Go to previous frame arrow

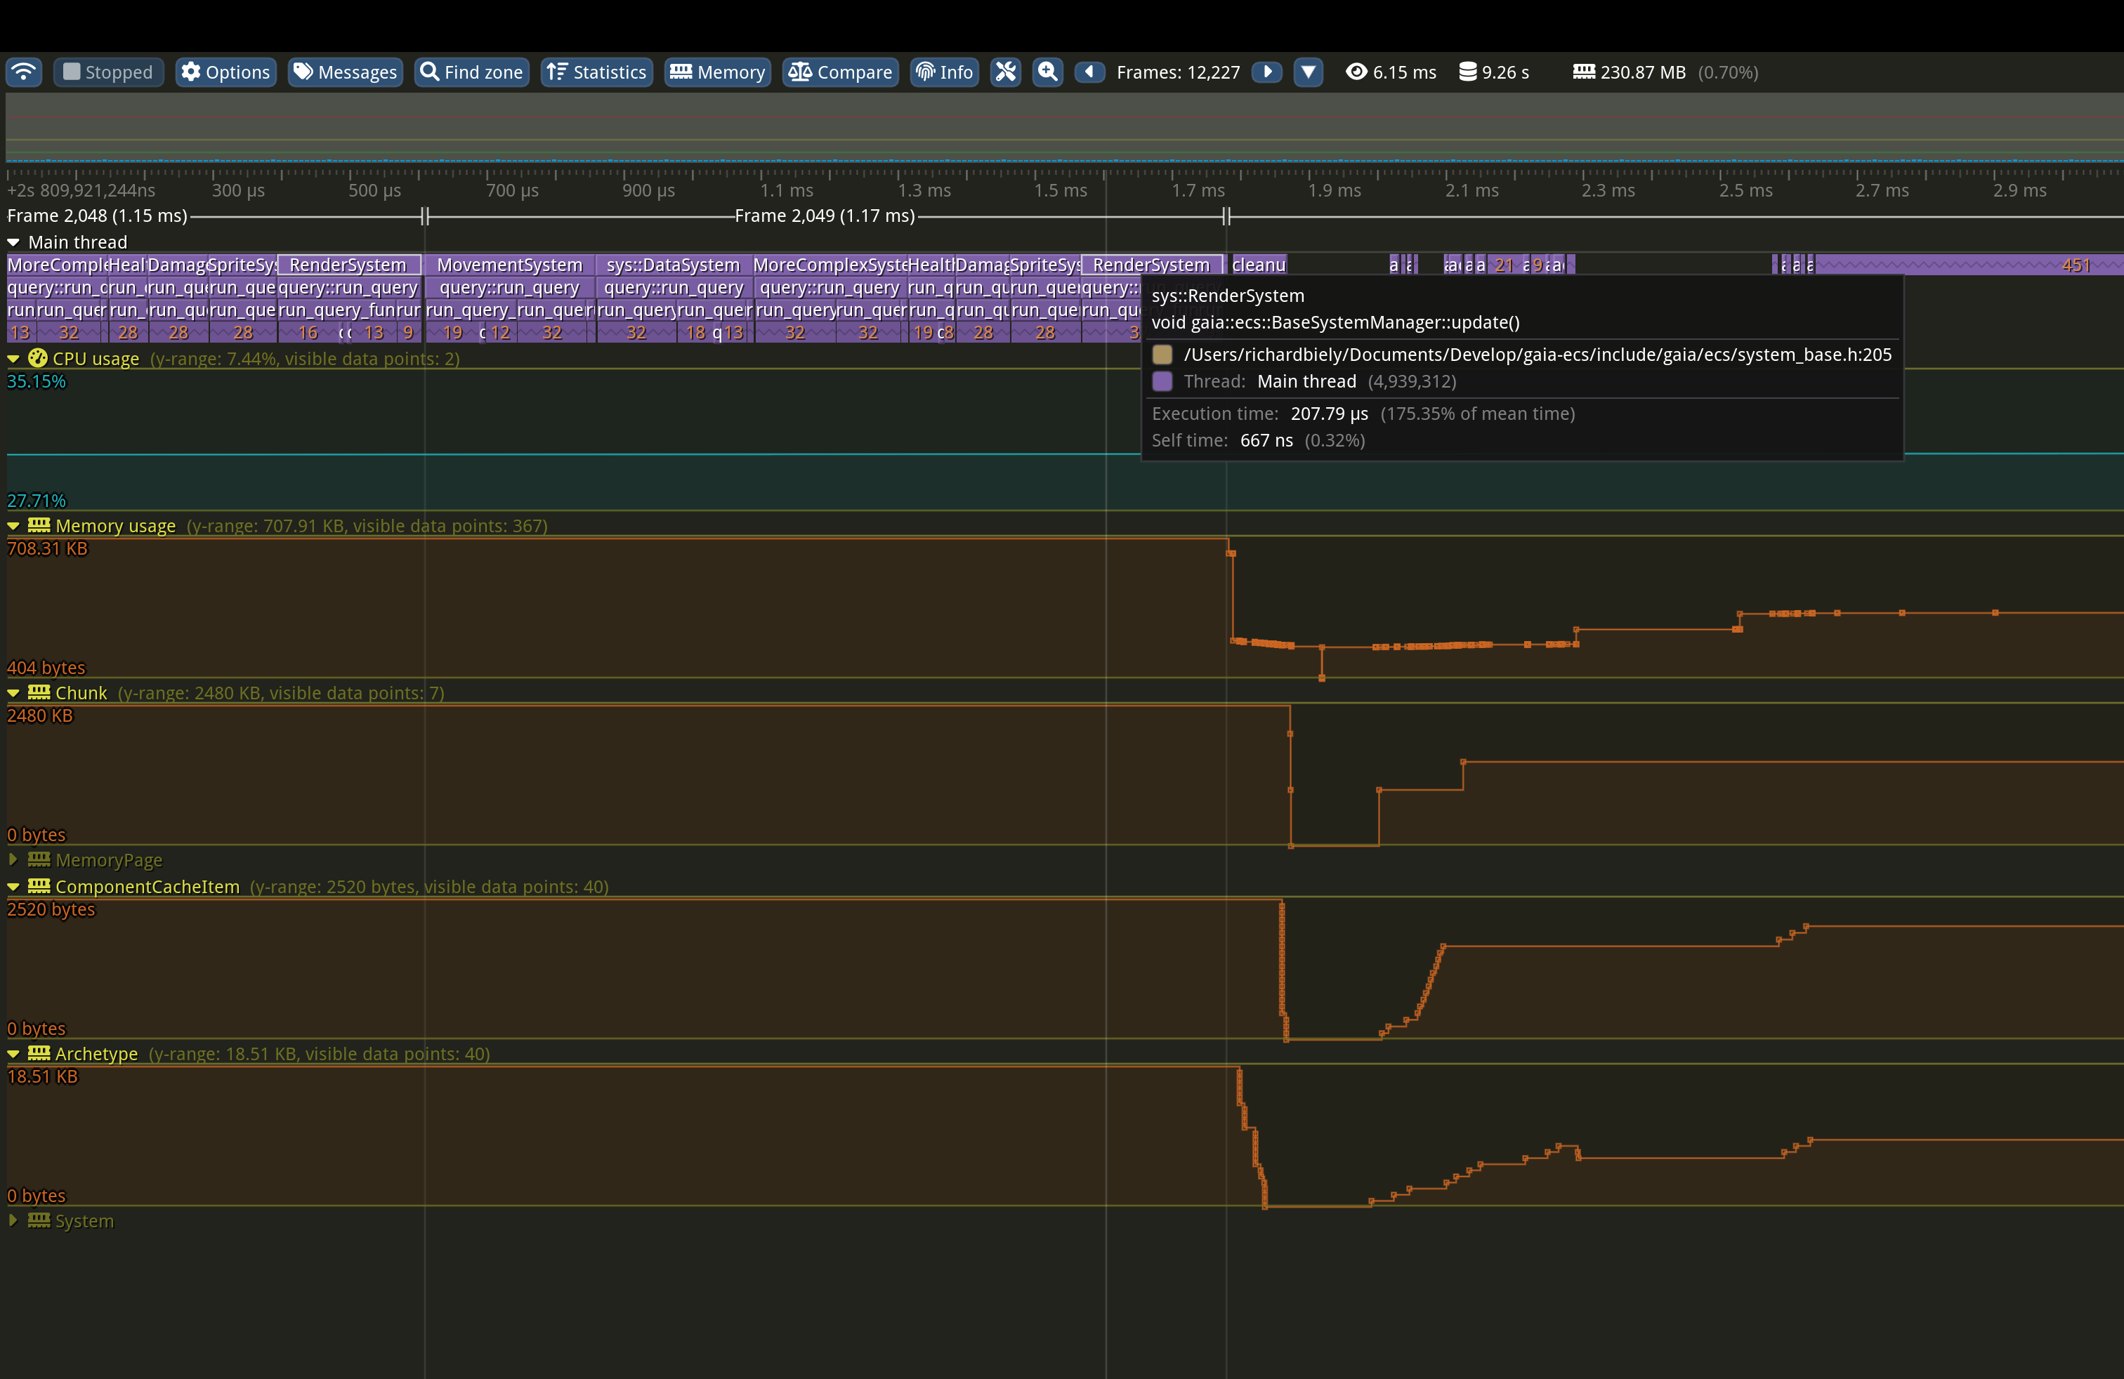coord(1089,72)
